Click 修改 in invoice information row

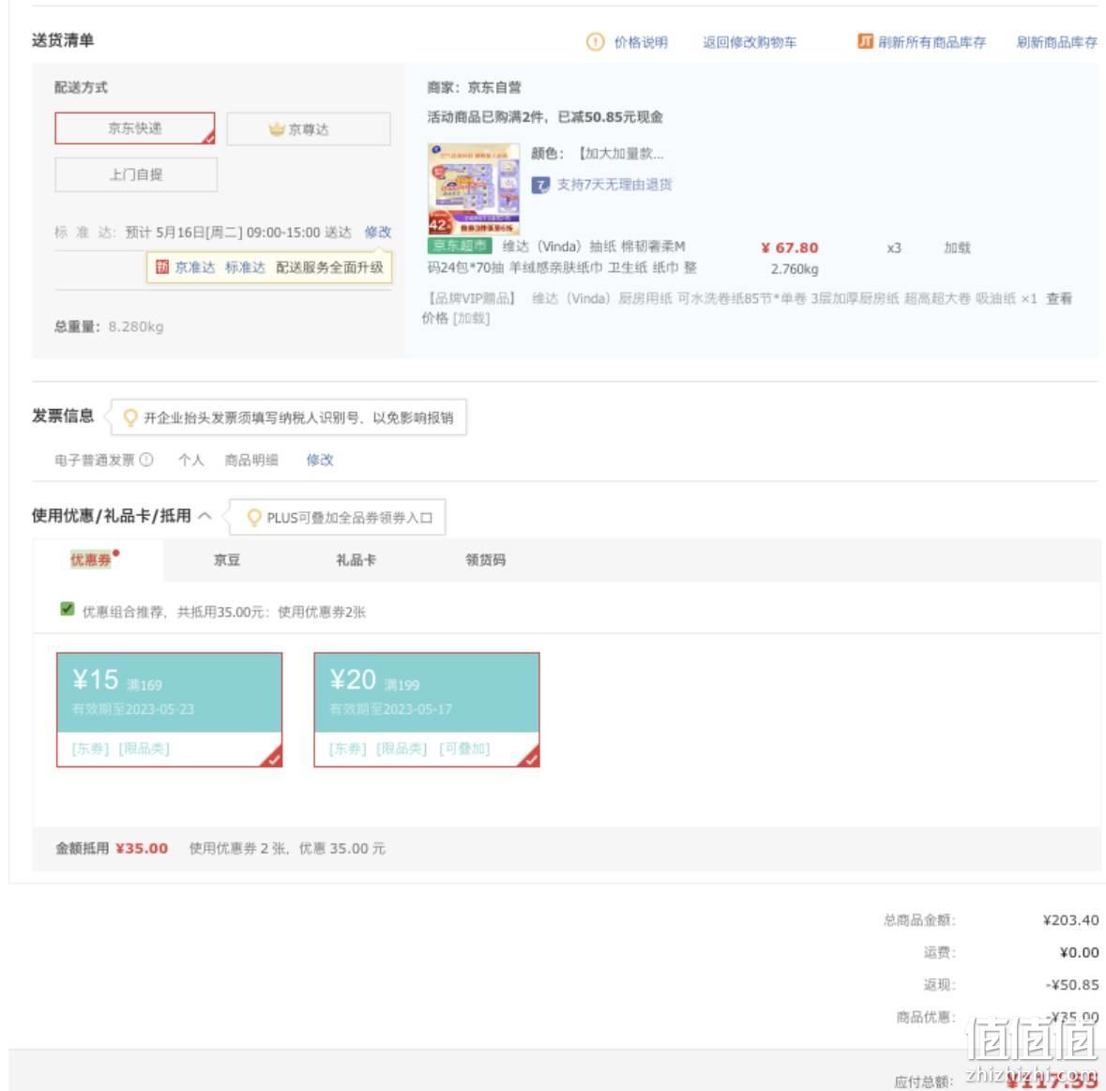point(320,460)
